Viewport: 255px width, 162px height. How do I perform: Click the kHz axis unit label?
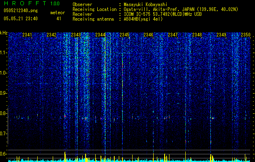click(x=4, y=33)
